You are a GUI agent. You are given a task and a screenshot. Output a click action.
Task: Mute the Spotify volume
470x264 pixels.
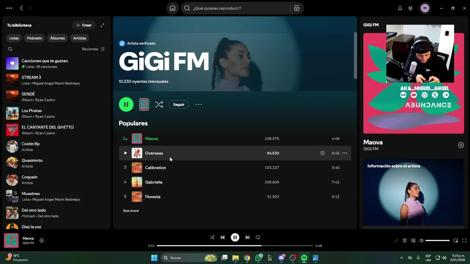421,241
